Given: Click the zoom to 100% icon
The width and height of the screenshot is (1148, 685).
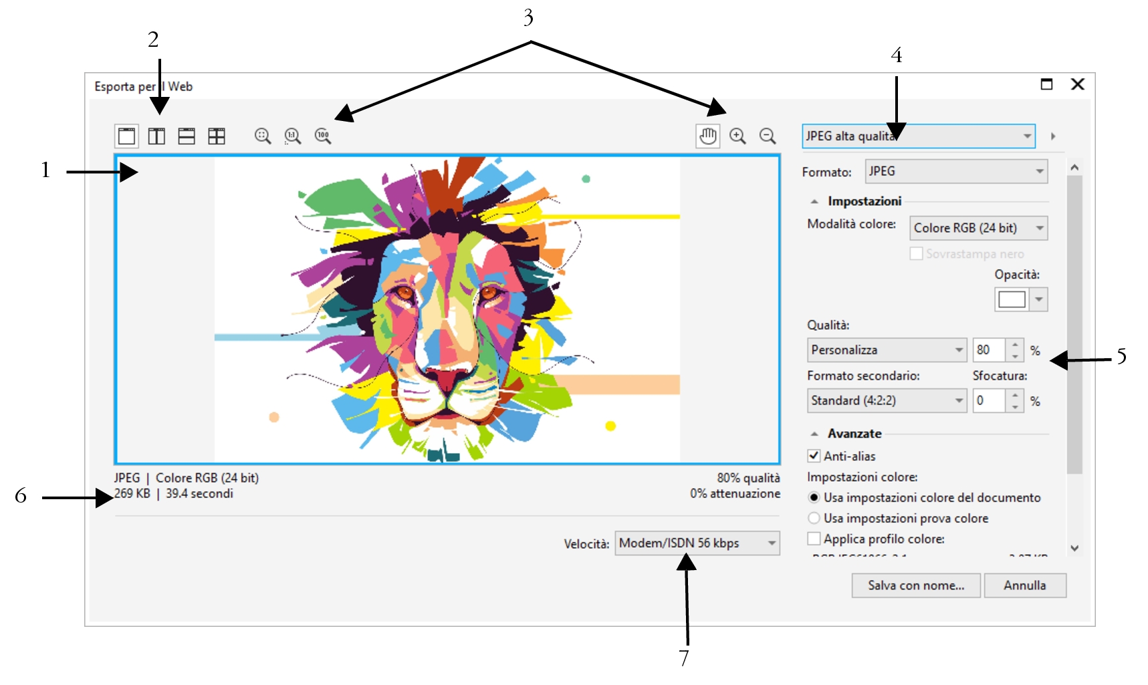Looking at the screenshot, I should 323,136.
